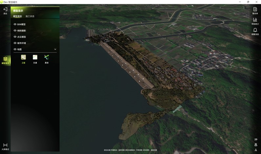The image size is (261, 154).
Task: Select the 交通 traffic basemap thumbnail
Action: [35, 57]
